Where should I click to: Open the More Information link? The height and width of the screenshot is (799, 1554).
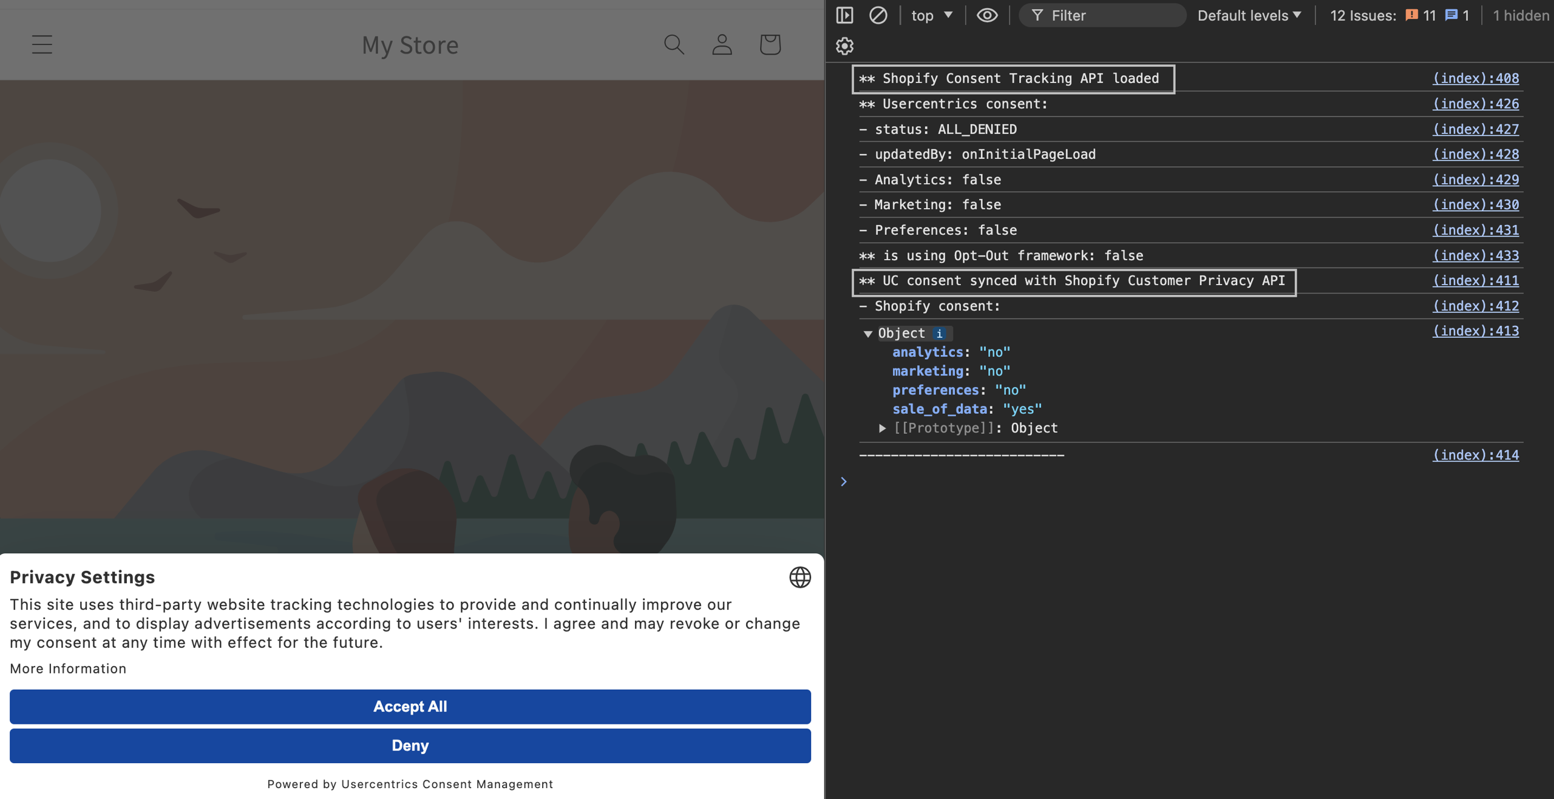(x=68, y=668)
